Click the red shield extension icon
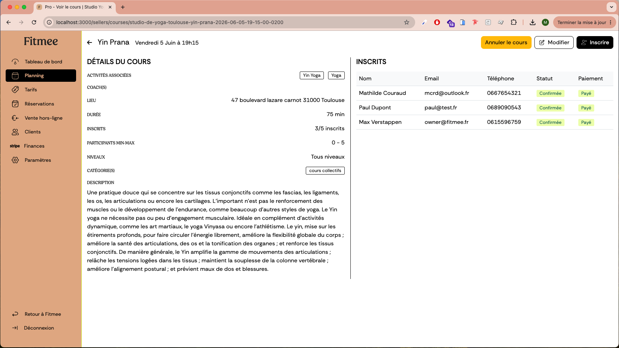This screenshot has width=619, height=348. click(437, 22)
